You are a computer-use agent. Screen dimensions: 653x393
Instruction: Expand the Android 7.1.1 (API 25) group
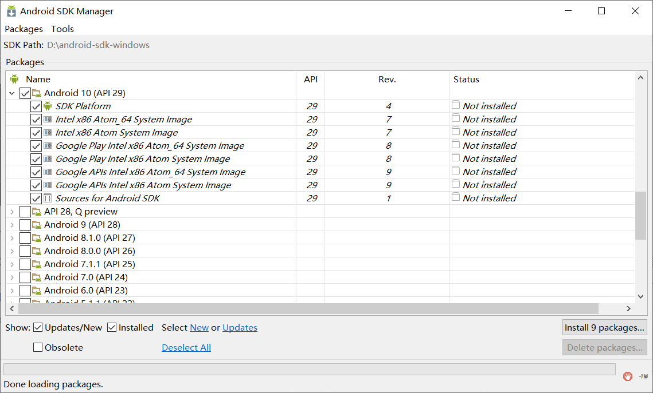coord(12,264)
